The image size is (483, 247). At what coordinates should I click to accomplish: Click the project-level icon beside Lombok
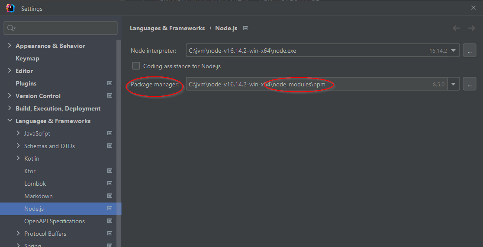(x=109, y=183)
